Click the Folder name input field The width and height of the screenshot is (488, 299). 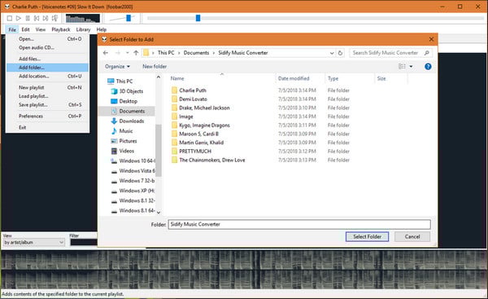299,225
